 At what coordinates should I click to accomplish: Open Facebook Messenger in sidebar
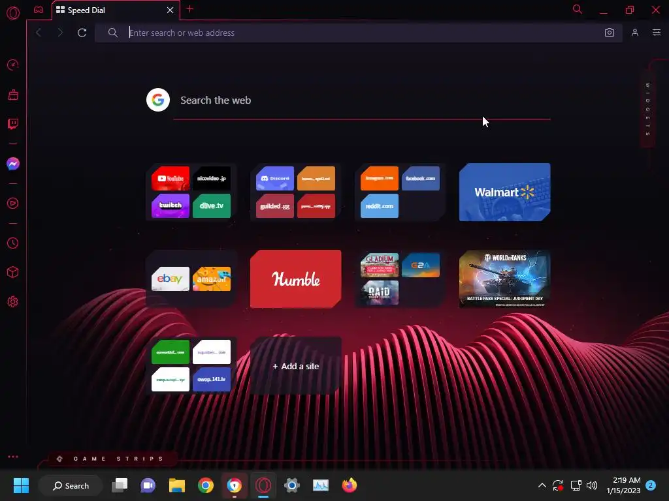pos(13,164)
